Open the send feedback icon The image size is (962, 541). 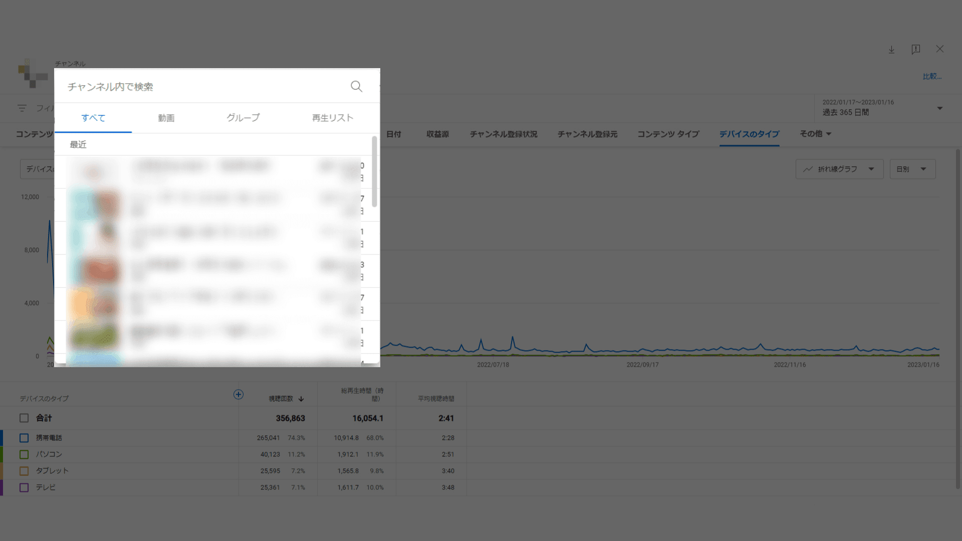[915, 50]
